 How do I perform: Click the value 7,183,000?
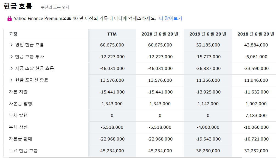pyautogui.click(x=256, y=116)
